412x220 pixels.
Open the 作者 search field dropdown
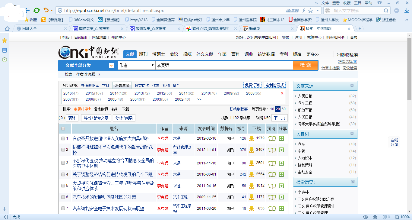click(x=137, y=65)
